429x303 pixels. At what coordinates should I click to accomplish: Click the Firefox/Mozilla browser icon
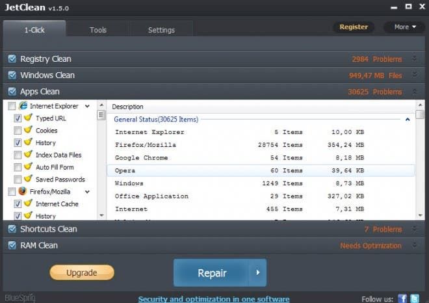pos(23,191)
